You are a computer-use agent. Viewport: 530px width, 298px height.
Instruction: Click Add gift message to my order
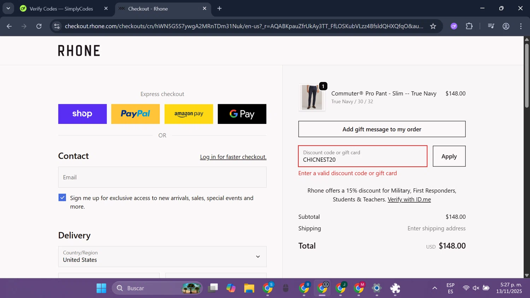coord(382,129)
